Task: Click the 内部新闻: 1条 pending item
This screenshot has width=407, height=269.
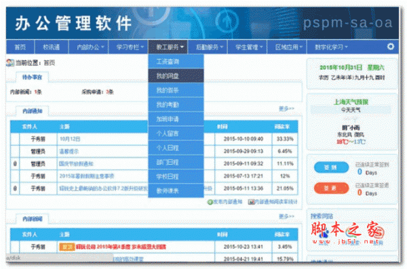Action: [26, 92]
